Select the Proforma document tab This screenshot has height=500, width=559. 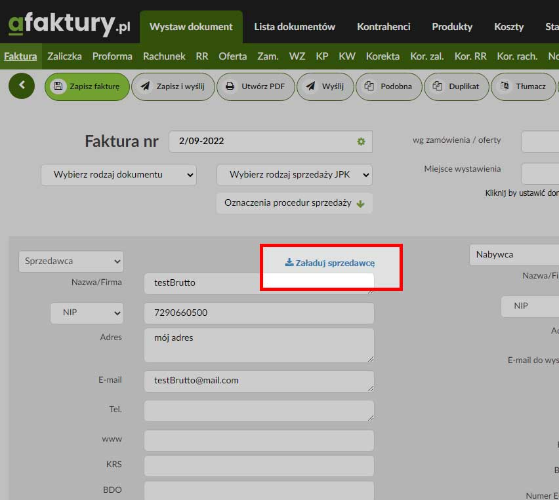click(x=112, y=56)
